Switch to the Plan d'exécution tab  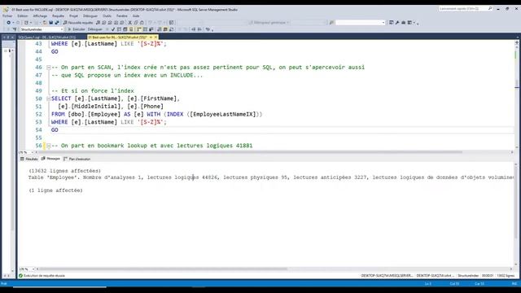pyautogui.click(x=77, y=159)
